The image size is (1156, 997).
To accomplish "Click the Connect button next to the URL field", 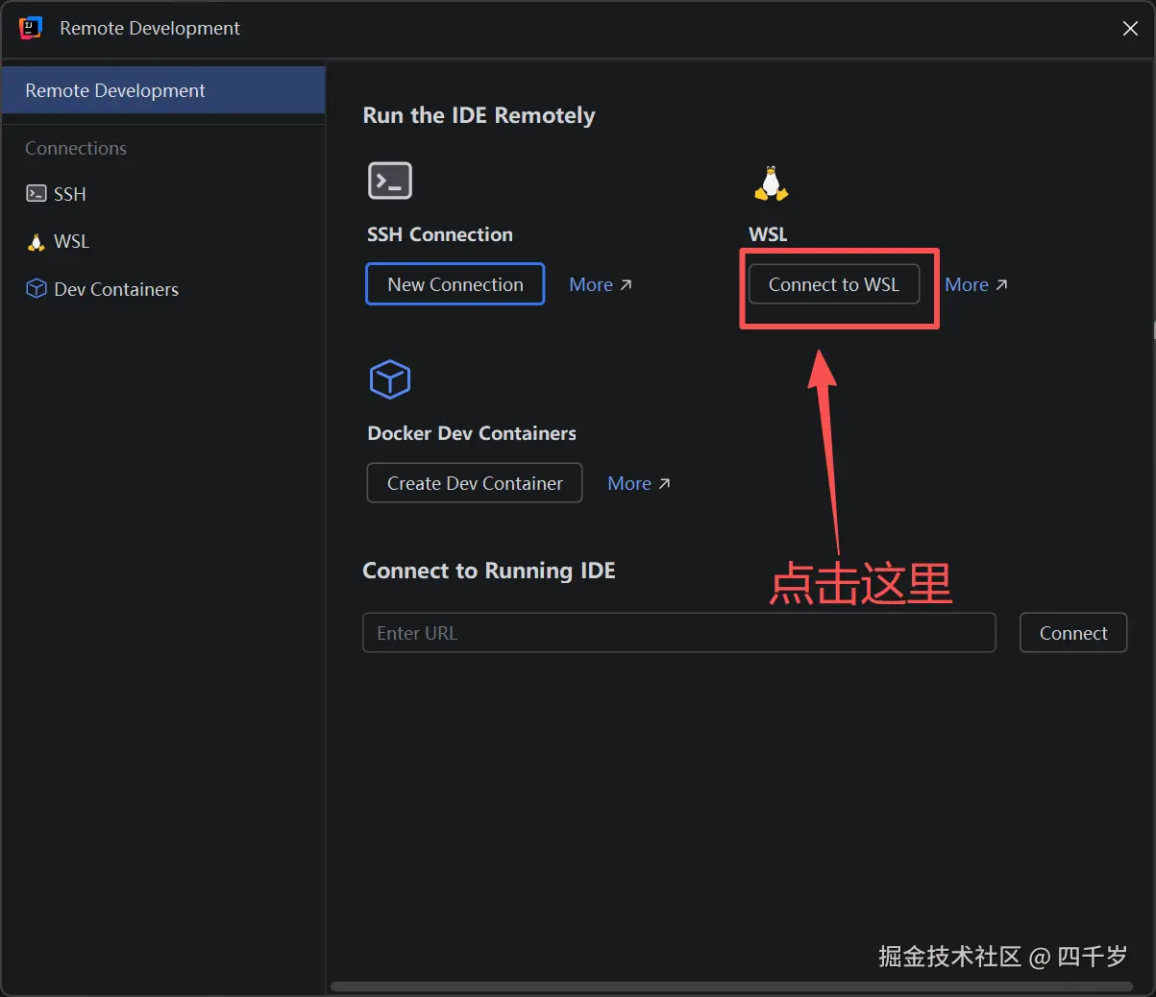I will coord(1072,632).
